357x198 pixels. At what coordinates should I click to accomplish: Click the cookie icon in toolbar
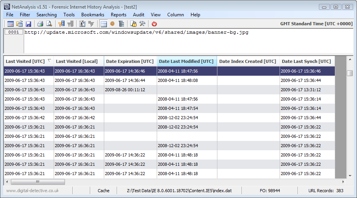(x=112, y=24)
